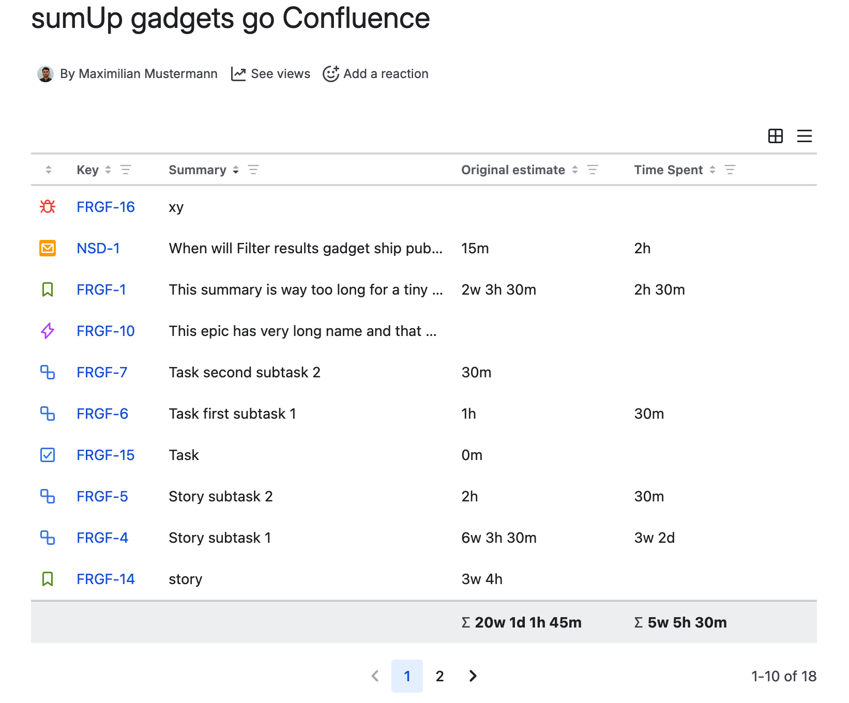Click summary 'Task first subtask 1'
849x703 pixels.
(233, 414)
